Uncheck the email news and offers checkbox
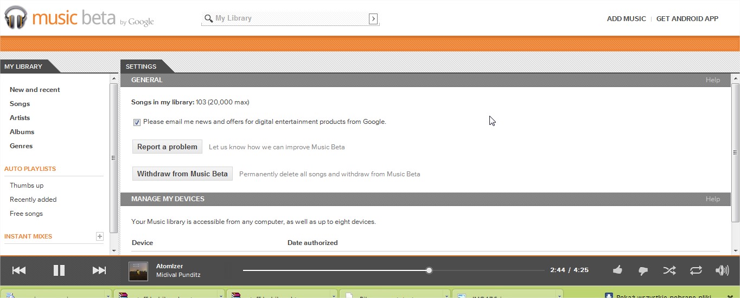 [137, 122]
